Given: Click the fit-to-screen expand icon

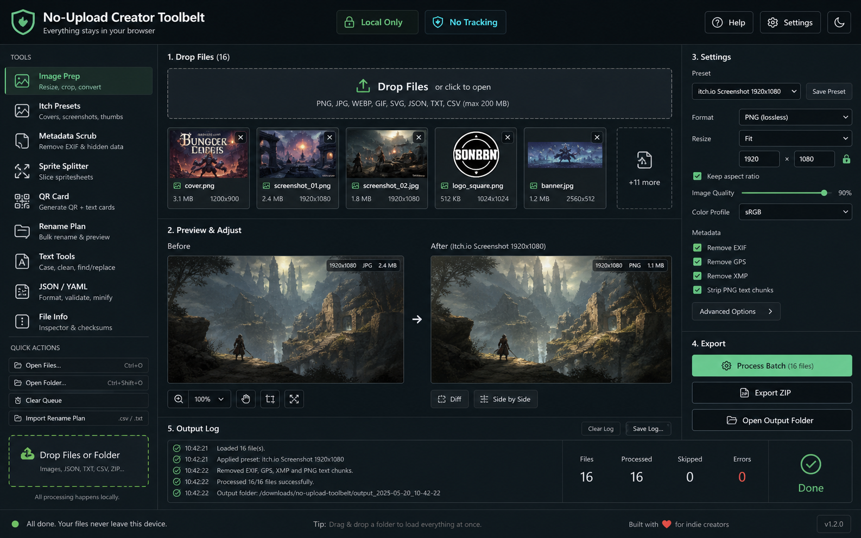Looking at the screenshot, I should click(x=294, y=399).
